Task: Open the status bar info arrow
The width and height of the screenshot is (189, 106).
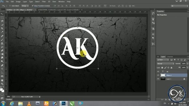Action: 40,97
